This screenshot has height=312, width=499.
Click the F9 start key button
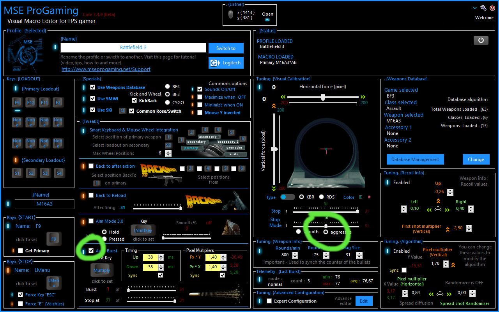pyautogui.click(x=54, y=239)
